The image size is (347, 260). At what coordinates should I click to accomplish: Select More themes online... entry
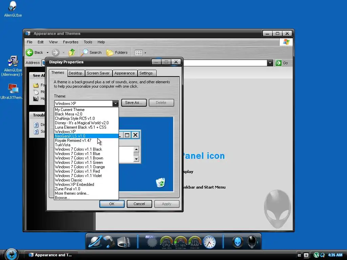[x=86, y=193]
